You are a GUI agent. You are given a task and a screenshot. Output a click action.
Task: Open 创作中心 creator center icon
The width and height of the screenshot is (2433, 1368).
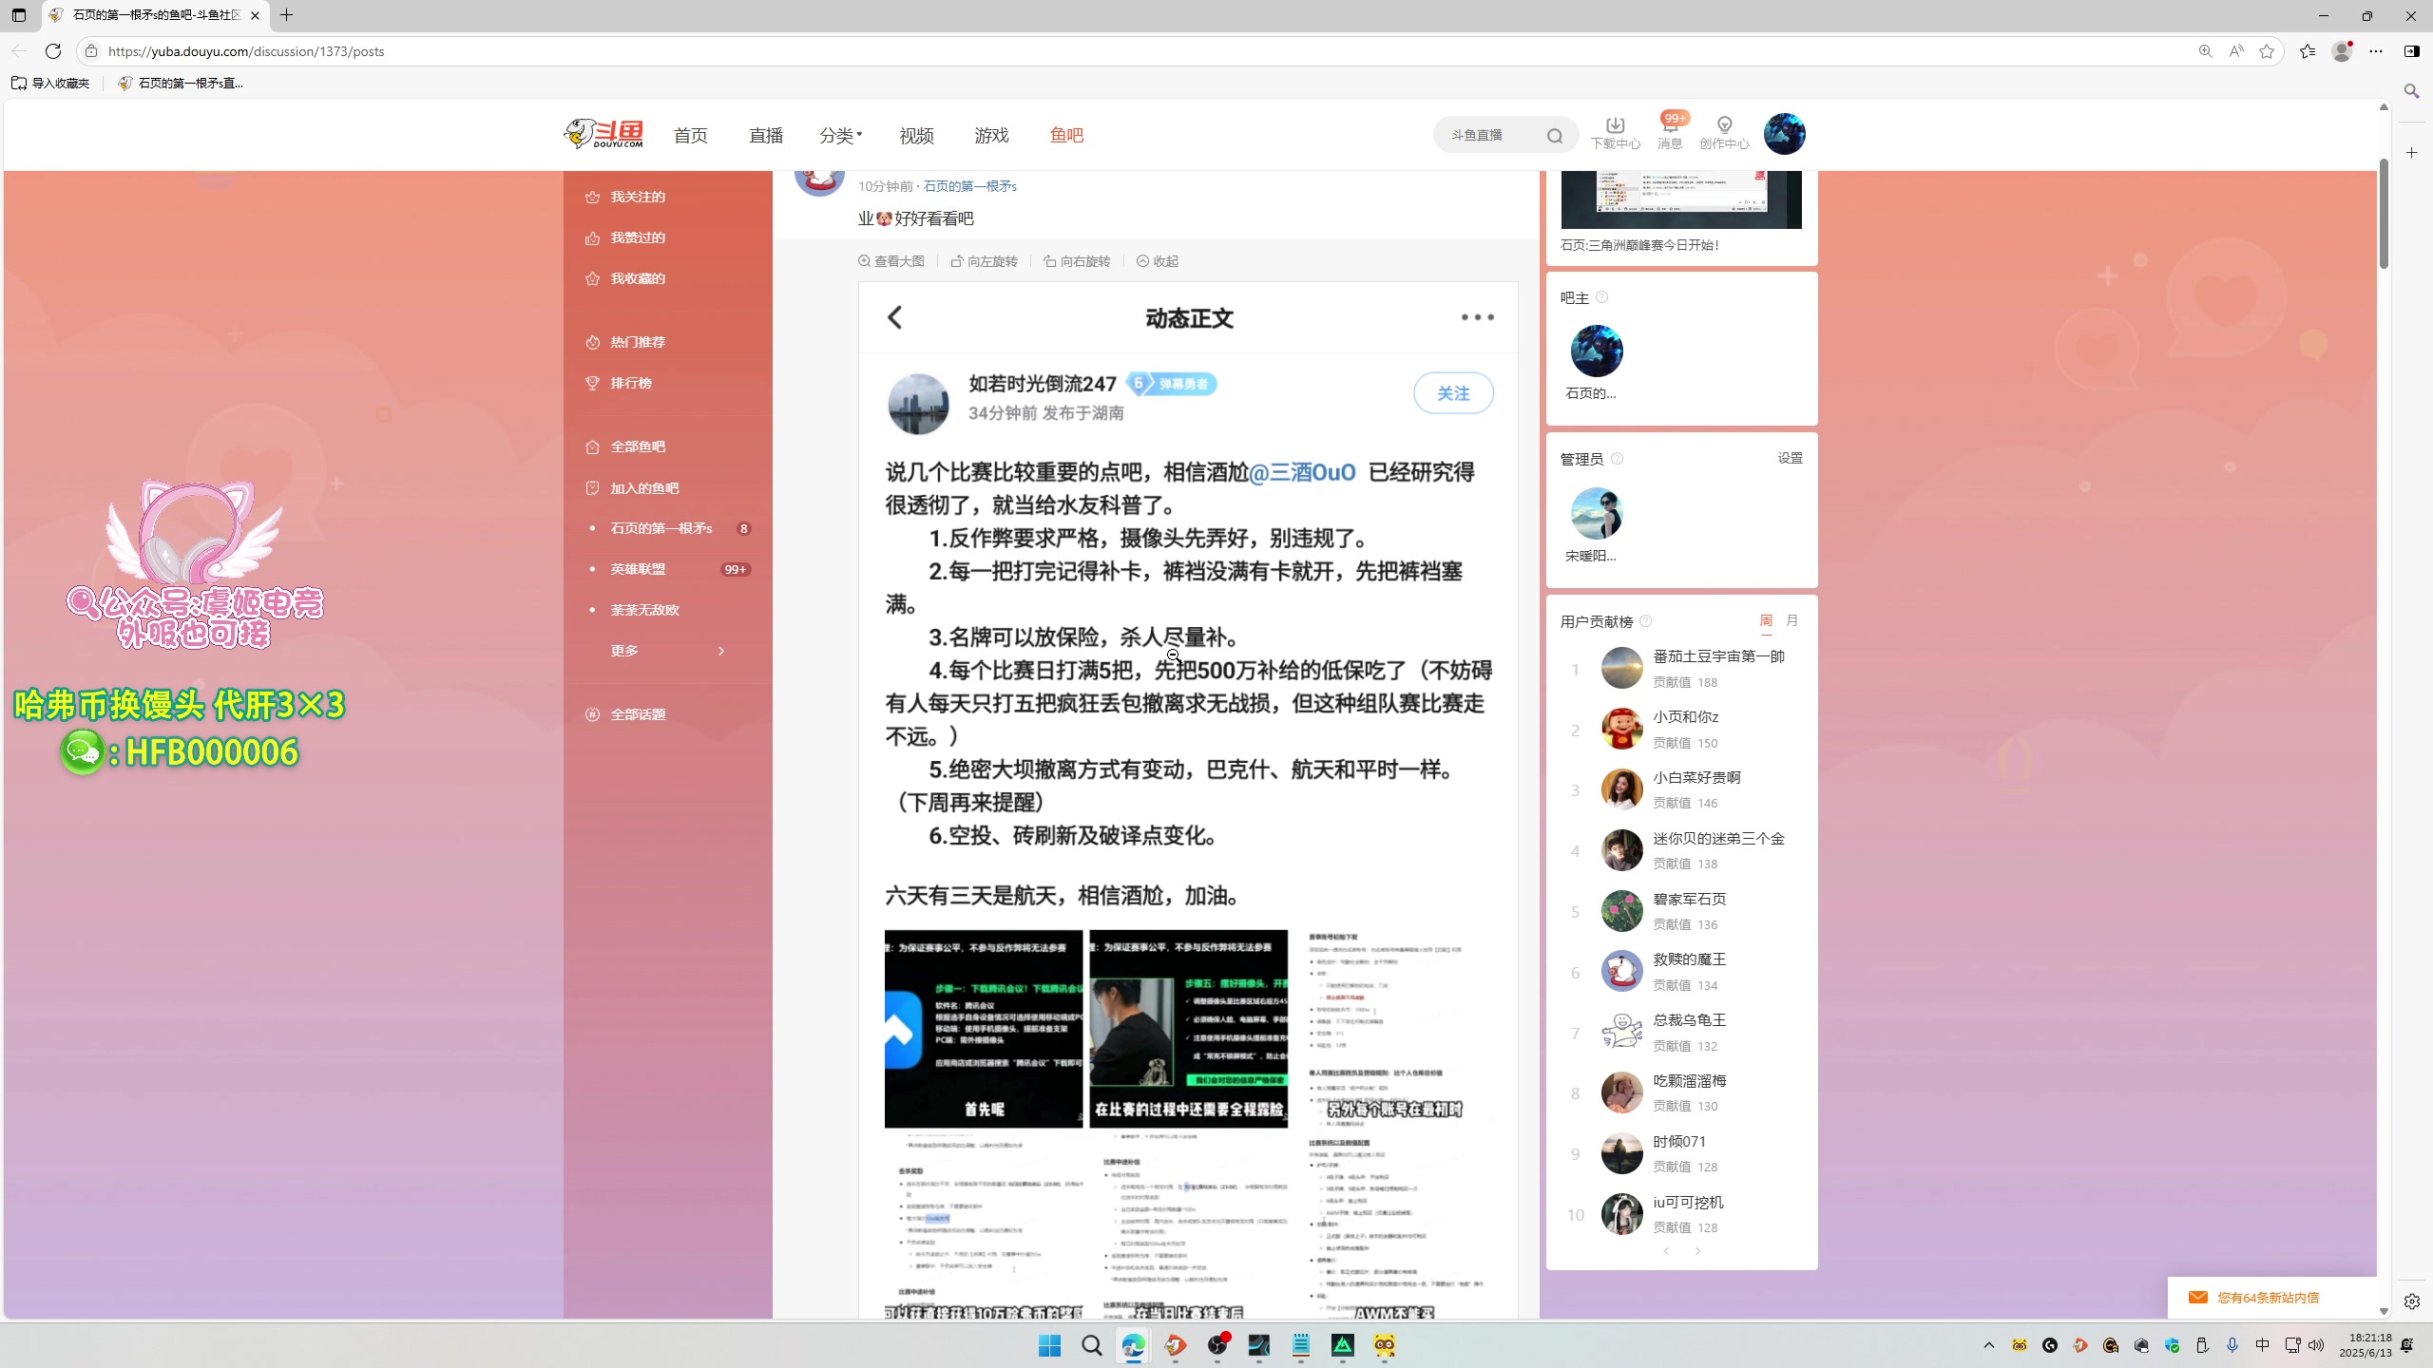click(x=1724, y=133)
